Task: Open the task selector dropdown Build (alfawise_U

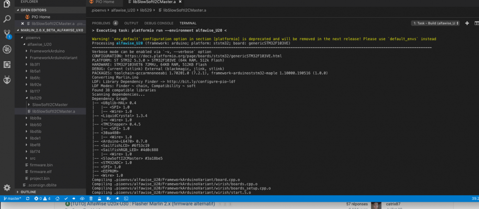Action: coord(435,23)
